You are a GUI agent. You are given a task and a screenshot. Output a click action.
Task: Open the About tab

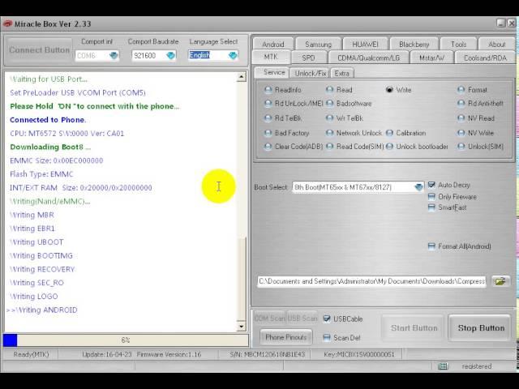[x=497, y=44]
